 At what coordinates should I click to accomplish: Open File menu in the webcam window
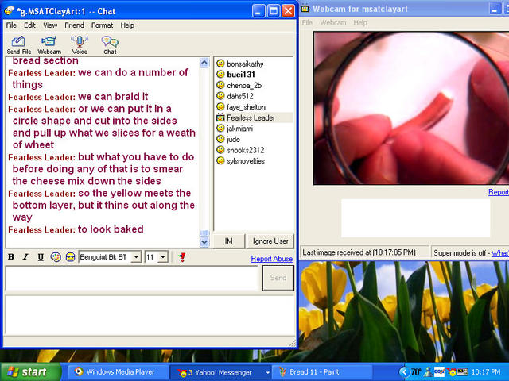307,23
